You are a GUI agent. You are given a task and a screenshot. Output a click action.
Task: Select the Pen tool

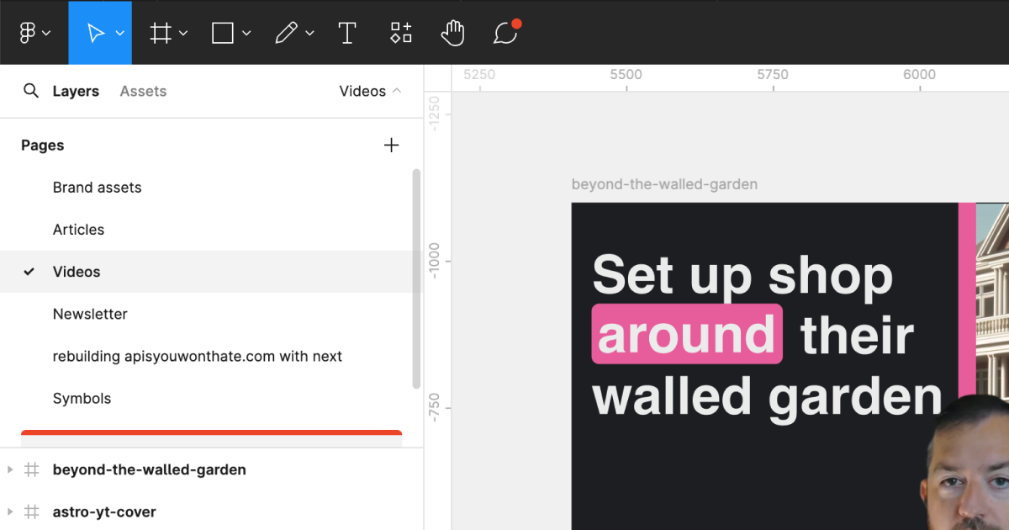(x=287, y=32)
